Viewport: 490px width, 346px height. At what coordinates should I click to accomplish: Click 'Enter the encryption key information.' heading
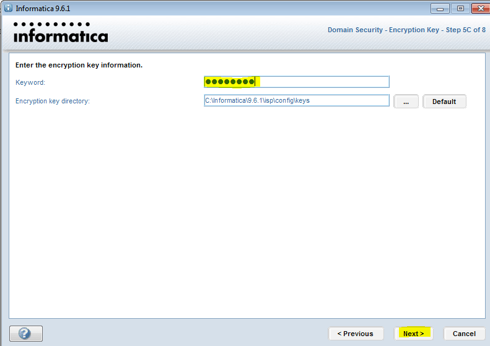tap(79, 65)
